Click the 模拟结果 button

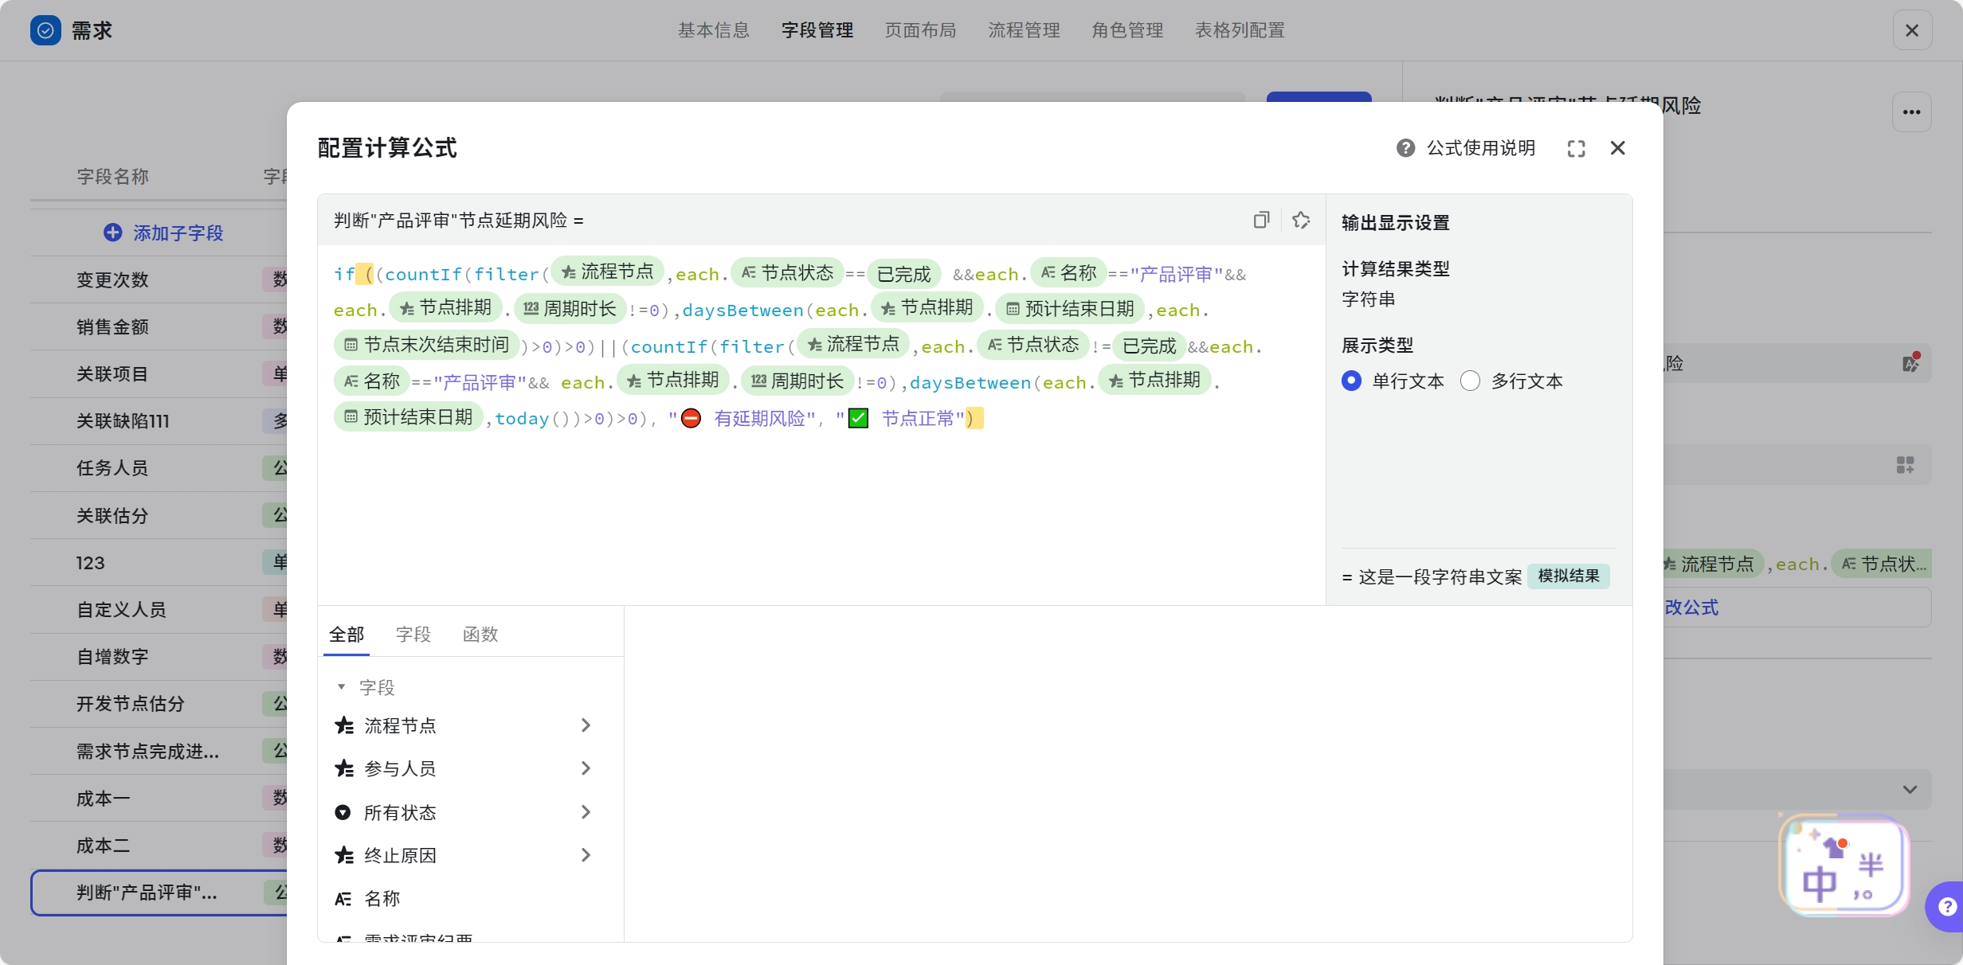(1569, 576)
